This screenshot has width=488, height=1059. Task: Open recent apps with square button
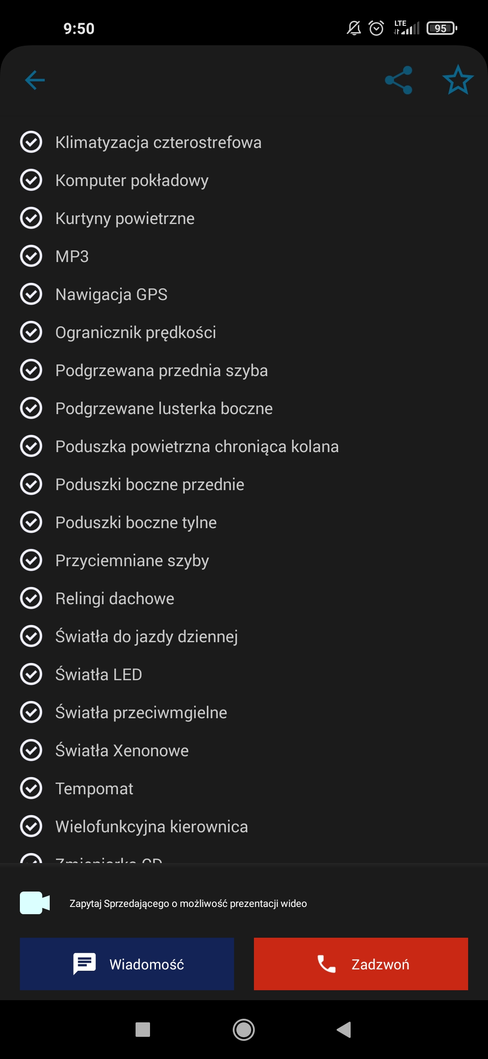tap(143, 1030)
